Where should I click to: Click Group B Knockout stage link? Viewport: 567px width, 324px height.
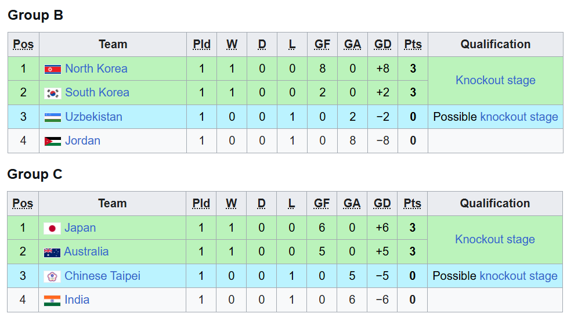click(x=495, y=80)
